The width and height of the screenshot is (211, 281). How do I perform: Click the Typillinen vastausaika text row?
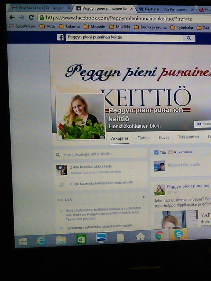[99, 227]
